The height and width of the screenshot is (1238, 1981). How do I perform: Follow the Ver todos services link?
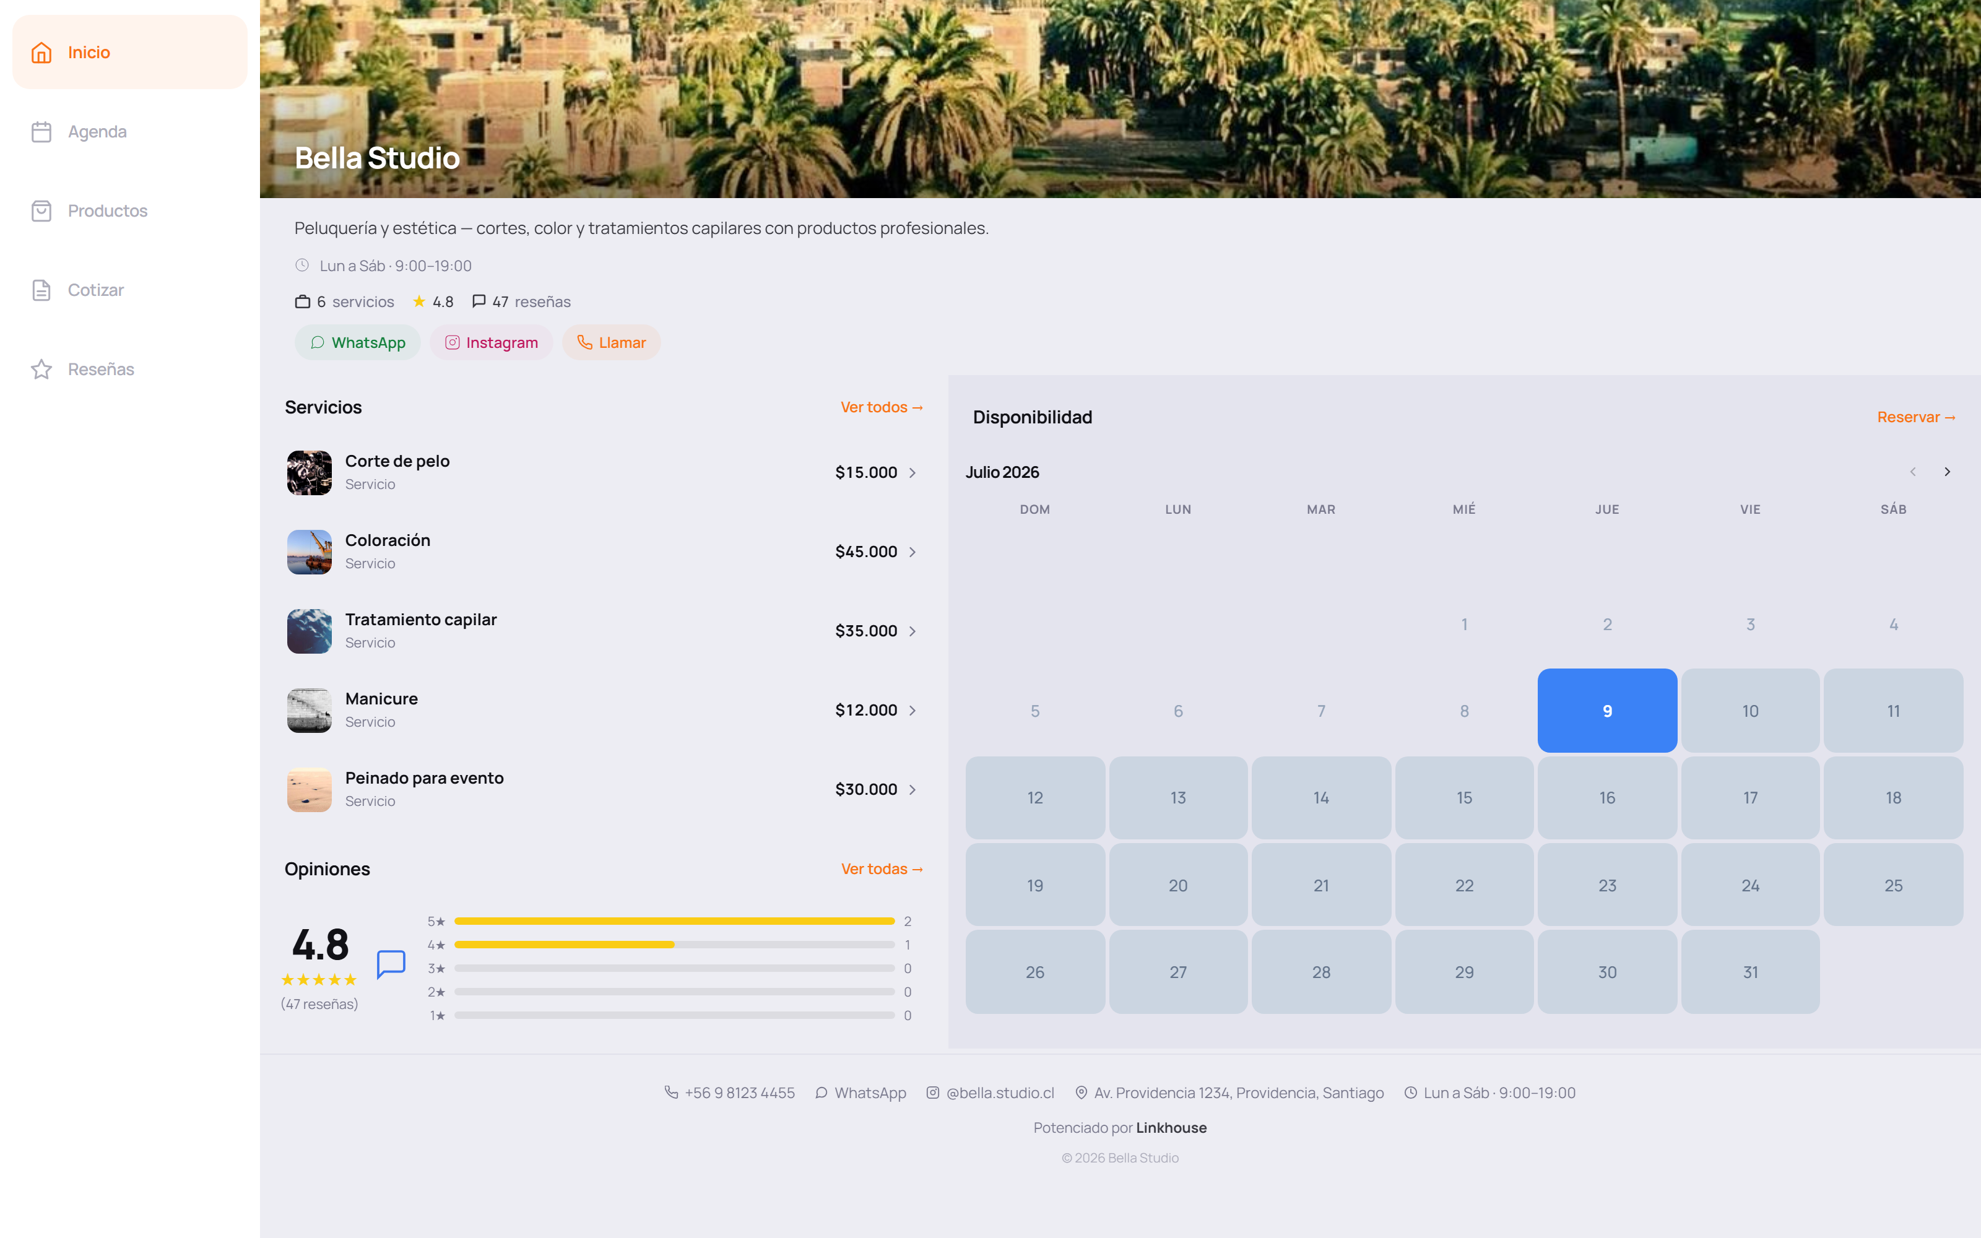(x=882, y=407)
